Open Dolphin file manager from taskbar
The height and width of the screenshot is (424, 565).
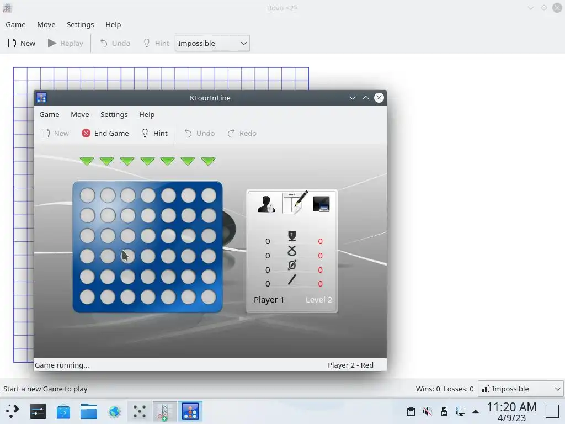click(89, 411)
